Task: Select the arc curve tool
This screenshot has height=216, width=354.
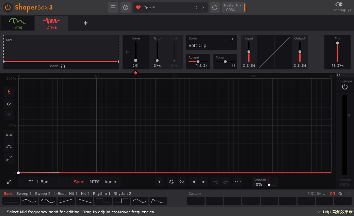Action: (9, 147)
